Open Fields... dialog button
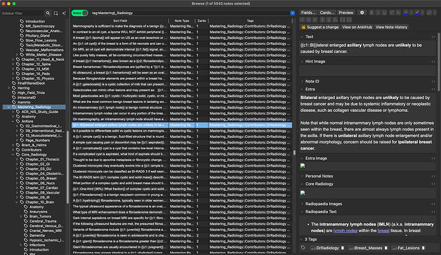441x255 pixels. [308, 13]
